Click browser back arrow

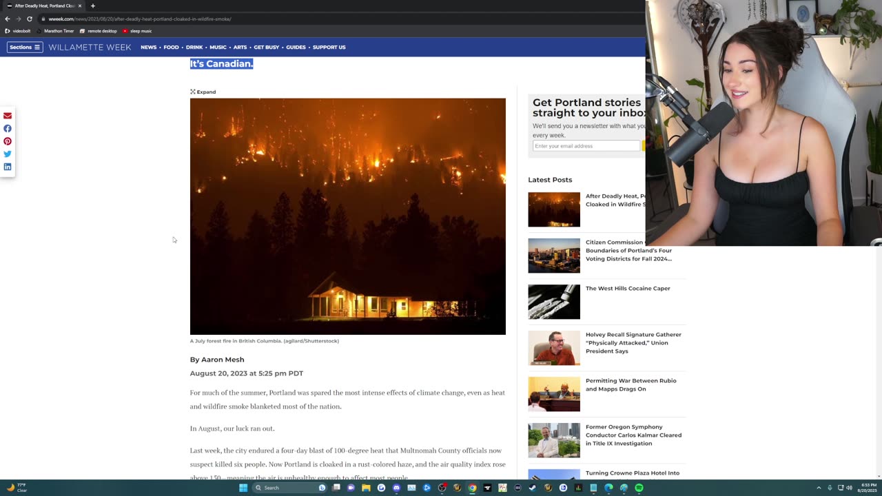(x=8, y=19)
